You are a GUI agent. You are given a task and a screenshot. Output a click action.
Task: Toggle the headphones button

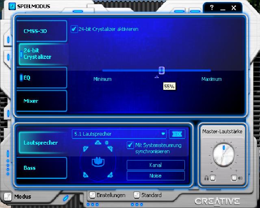[x=212, y=178]
